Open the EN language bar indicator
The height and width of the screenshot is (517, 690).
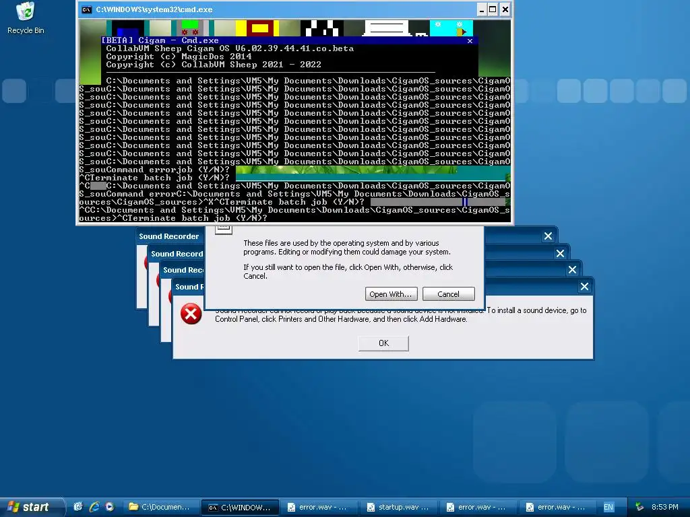pos(608,507)
